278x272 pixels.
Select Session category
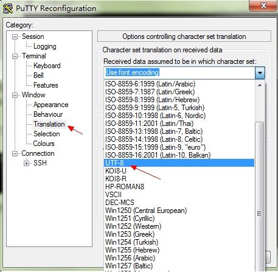click(33, 37)
